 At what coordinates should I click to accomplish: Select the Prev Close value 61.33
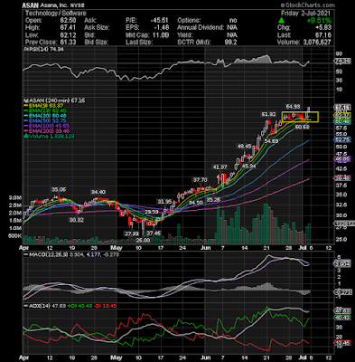coord(68,43)
